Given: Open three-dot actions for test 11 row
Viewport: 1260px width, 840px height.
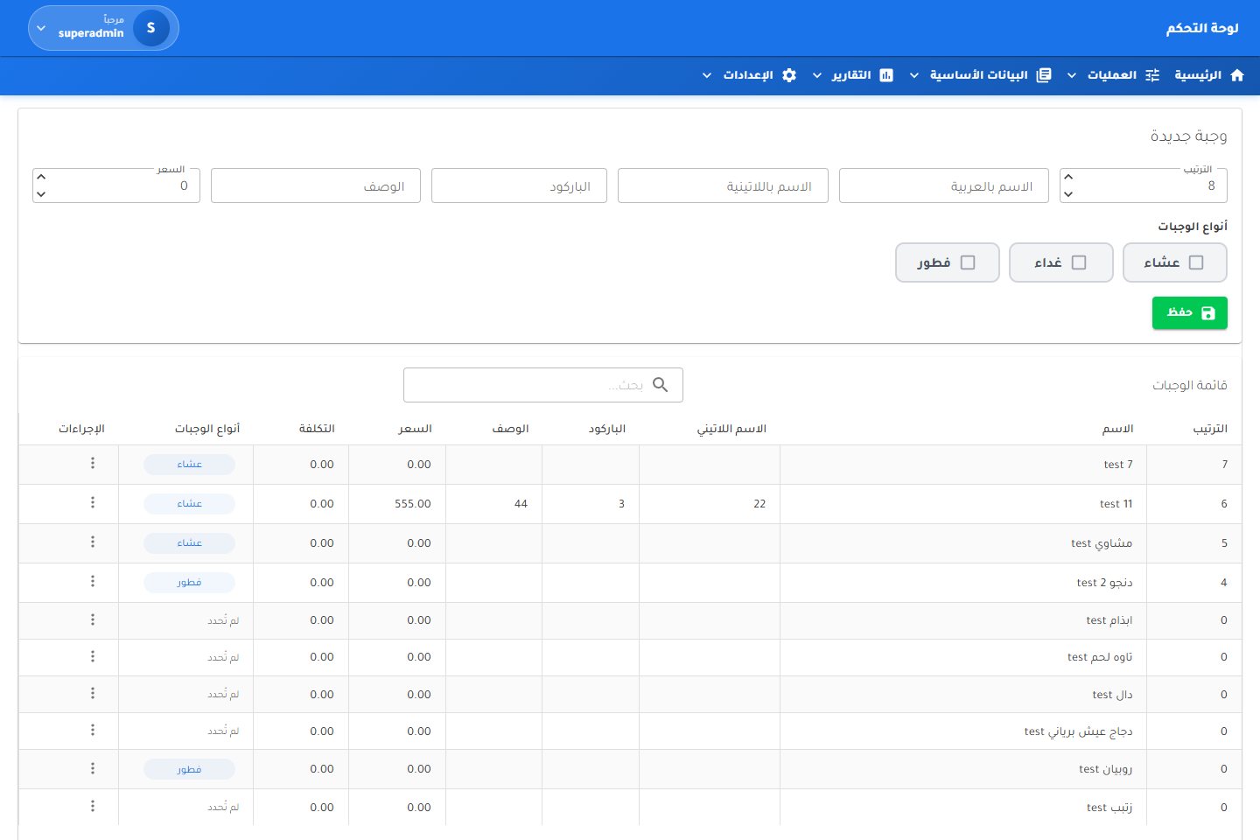Looking at the screenshot, I should [93, 502].
